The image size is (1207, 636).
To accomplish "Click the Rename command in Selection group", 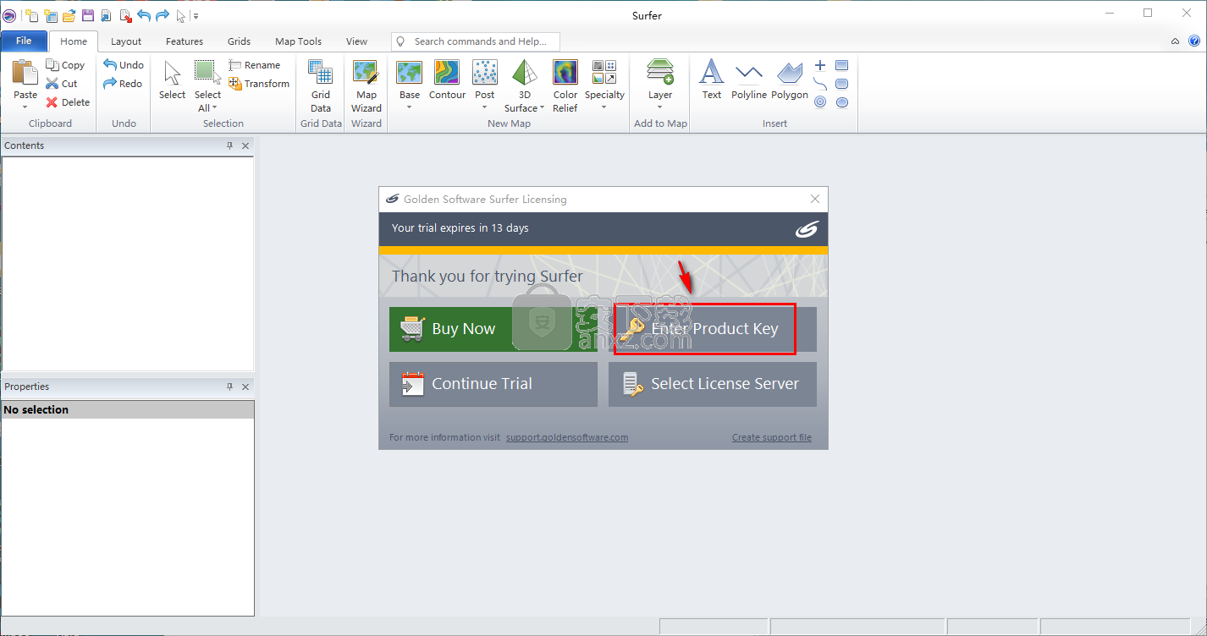I will (x=255, y=65).
